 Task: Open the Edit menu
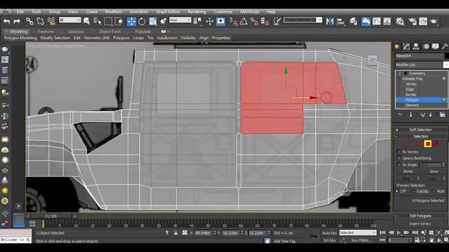[x=20, y=12]
